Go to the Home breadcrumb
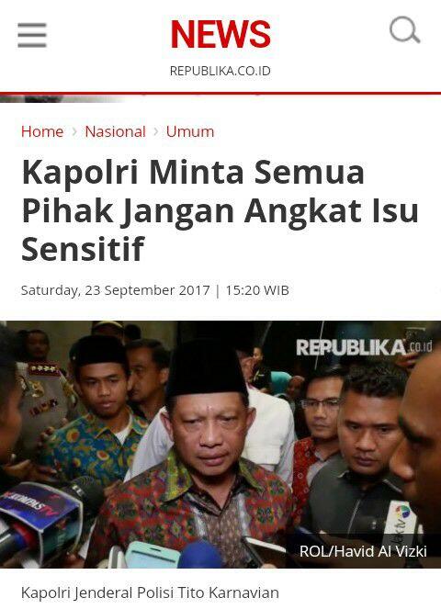Viewport: 441px width, 609px height. coord(42,131)
